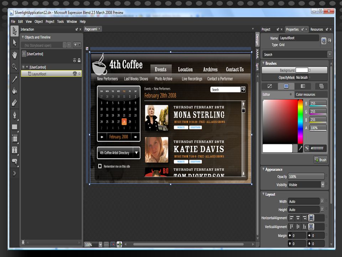Select the Selection arrow tool

15,31
